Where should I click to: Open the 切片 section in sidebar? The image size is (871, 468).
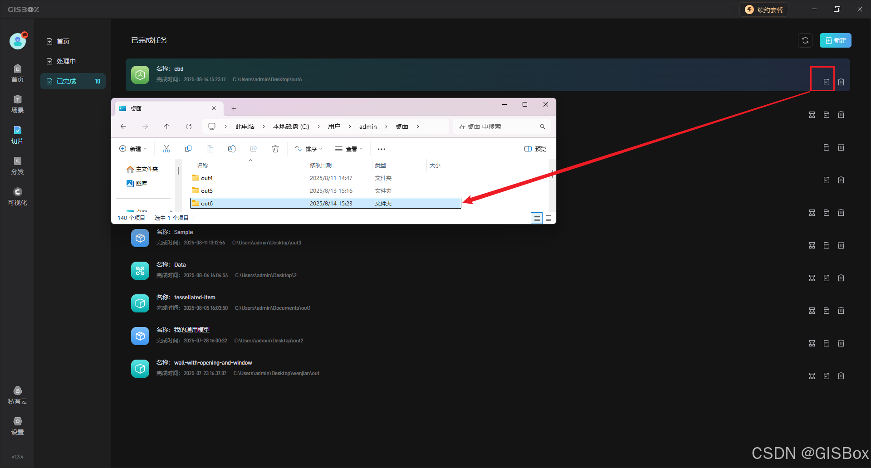click(18, 135)
